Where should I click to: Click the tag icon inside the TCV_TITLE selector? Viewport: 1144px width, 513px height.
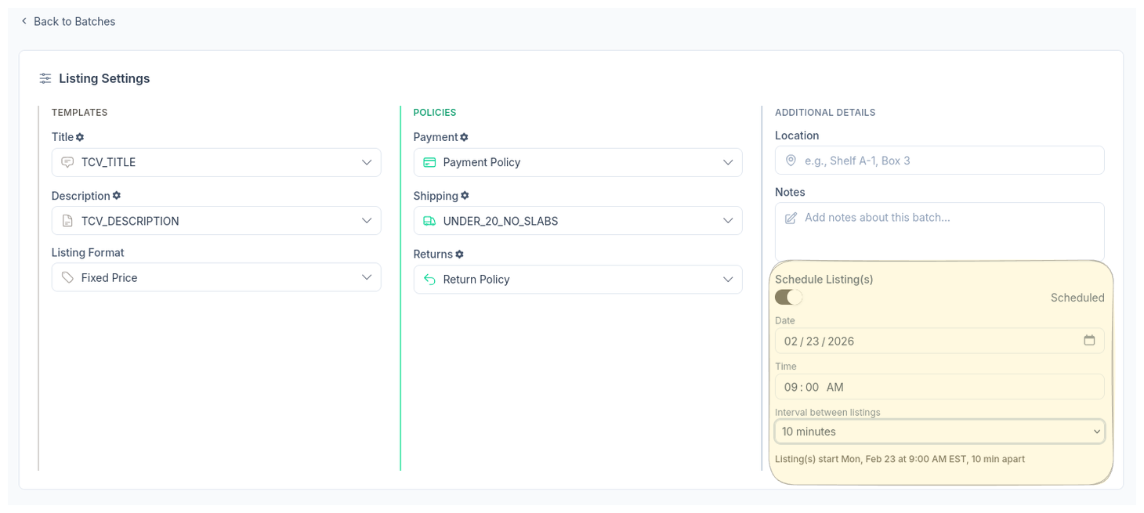(67, 162)
